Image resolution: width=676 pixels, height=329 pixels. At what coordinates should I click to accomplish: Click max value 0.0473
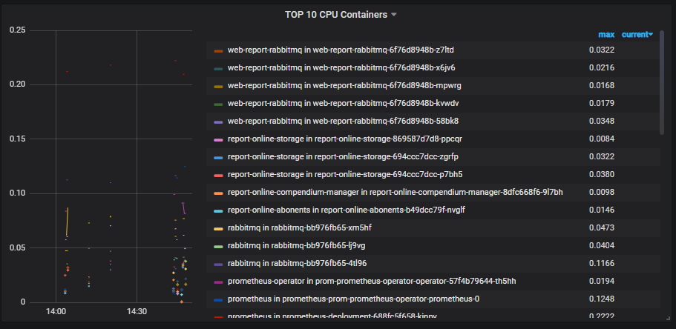(x=602, y=227)
